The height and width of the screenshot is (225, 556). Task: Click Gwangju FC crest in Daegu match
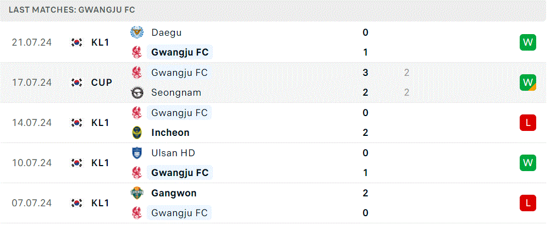point(136,52)
